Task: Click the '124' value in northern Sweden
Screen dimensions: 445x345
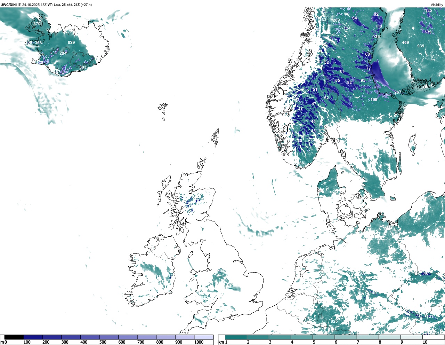Action: tap(347, 28)
